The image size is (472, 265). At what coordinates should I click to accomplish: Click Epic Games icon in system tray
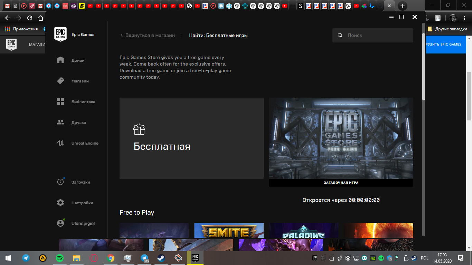coord(315,258)
